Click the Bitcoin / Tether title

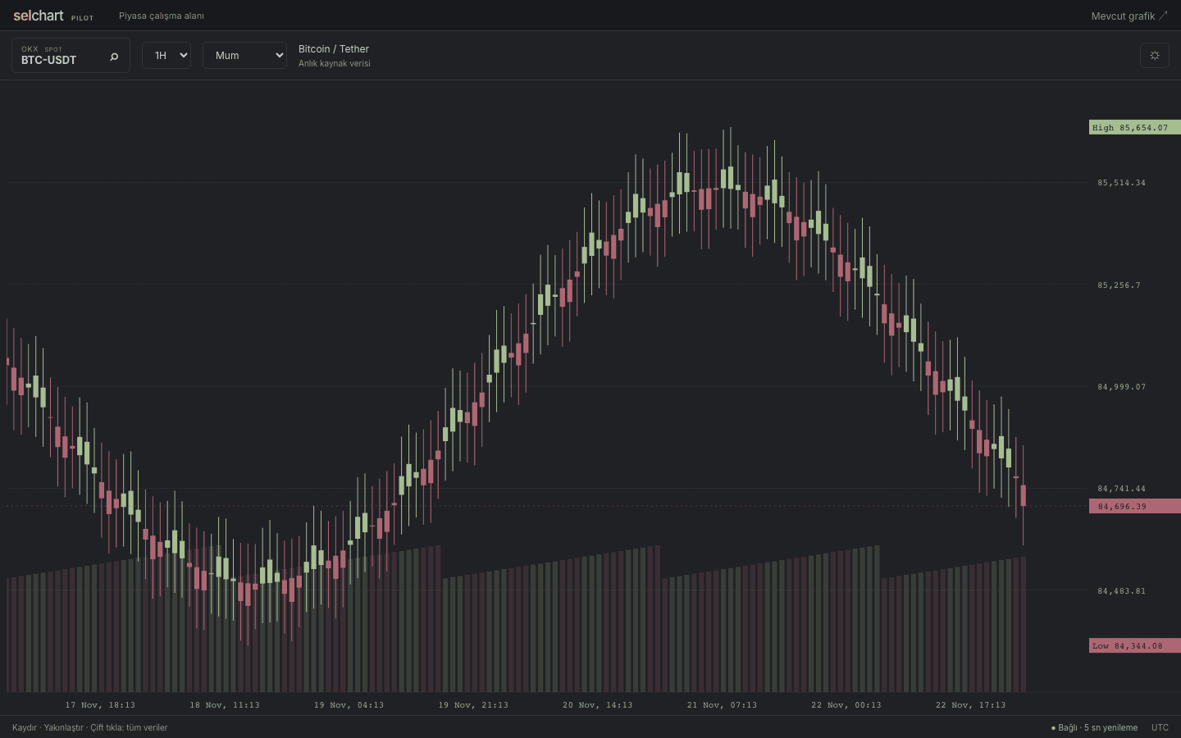point(334,49)
